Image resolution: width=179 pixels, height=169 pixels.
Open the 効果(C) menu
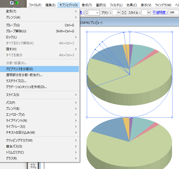pyautogui.click(x=132, y=5)
